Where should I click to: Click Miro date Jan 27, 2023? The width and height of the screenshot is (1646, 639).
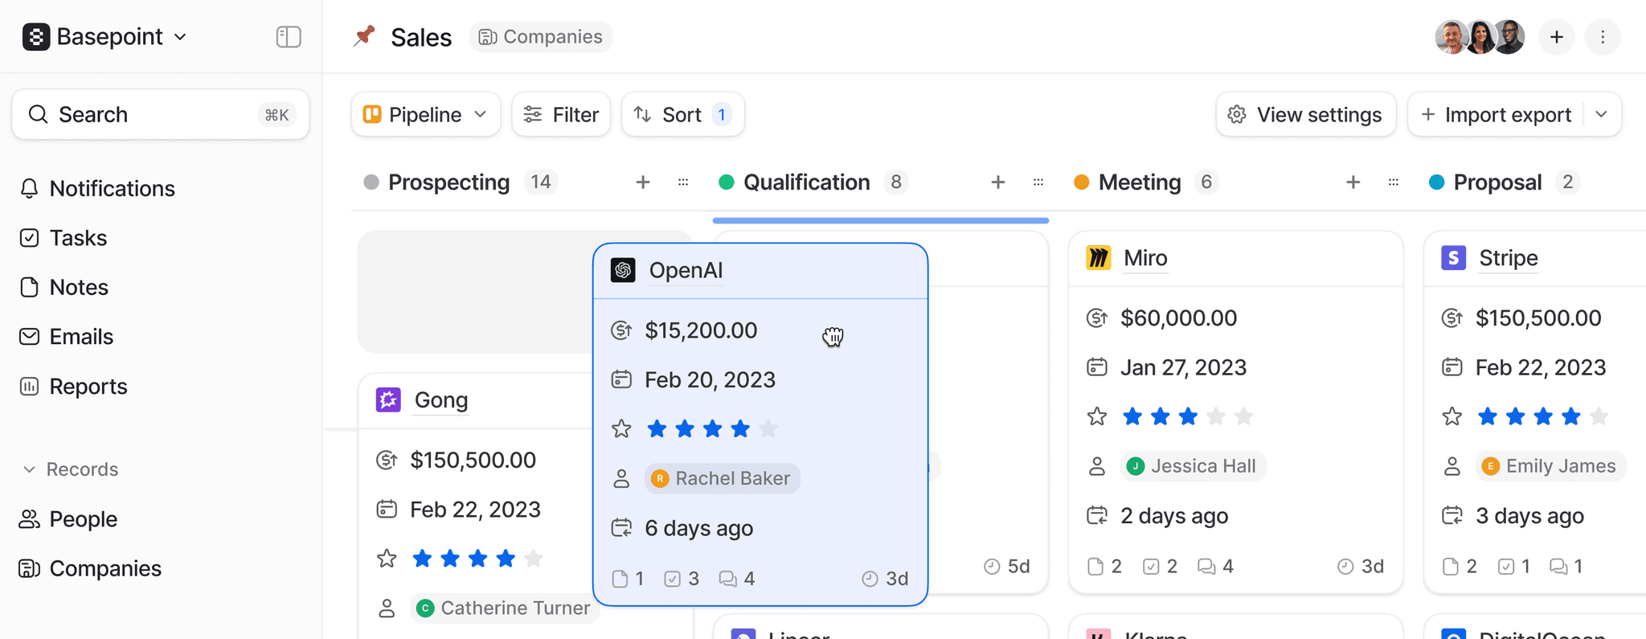(x=1183, y=367)
